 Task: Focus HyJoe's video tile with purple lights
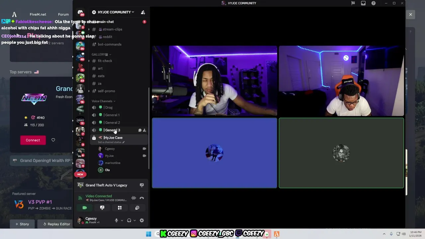(214, 81)
